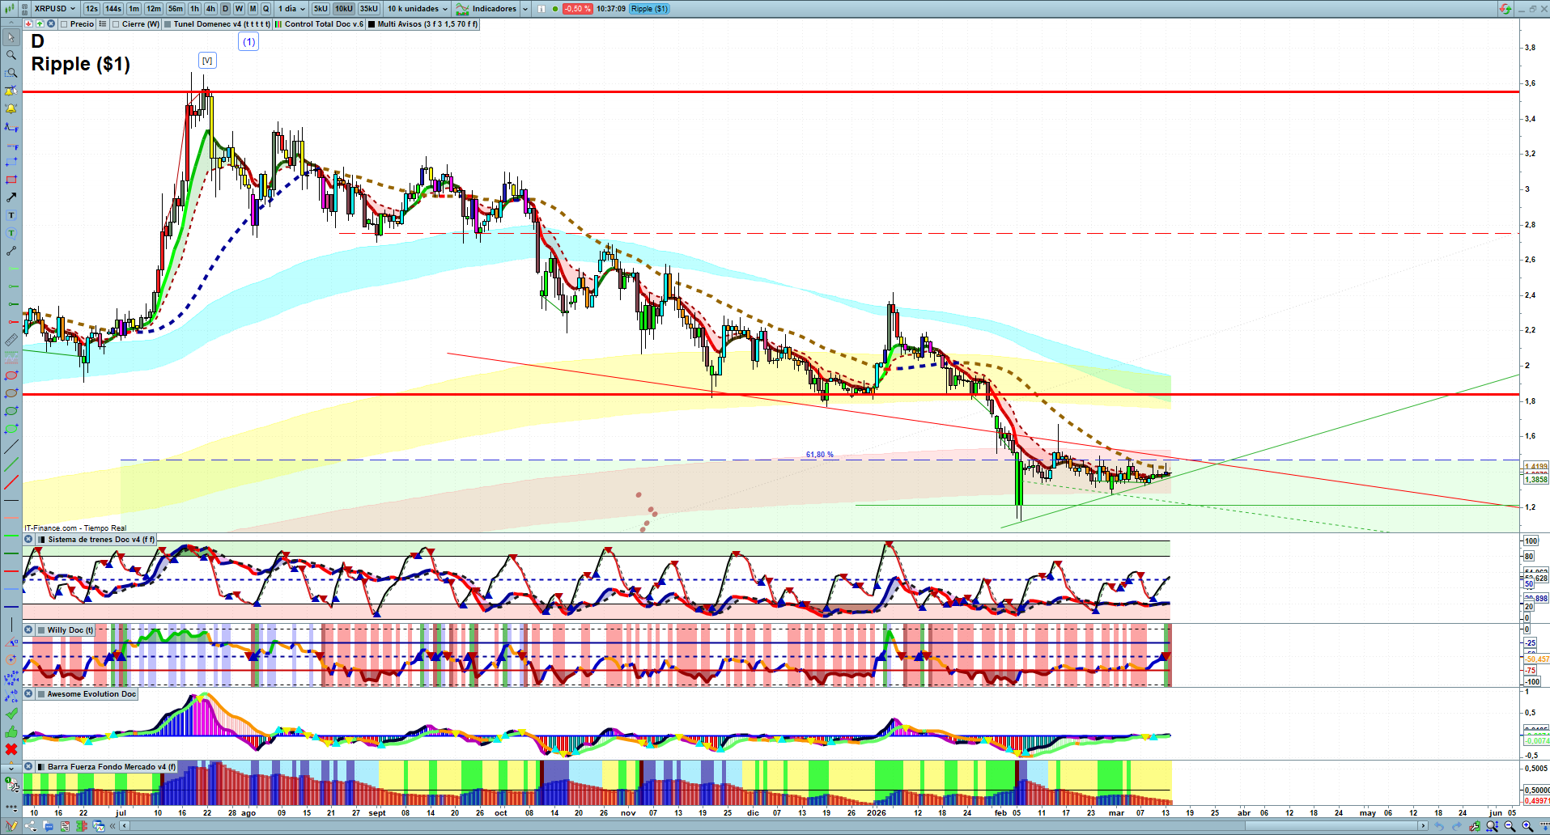The height and width of the screenshot is (835, 1550).
Task: Click the [V] wave label on chart
Action: point(207,61)
